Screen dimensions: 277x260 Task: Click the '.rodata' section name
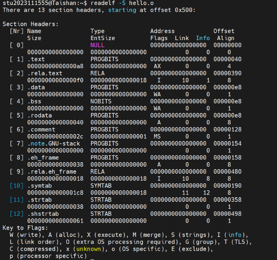pos(39,116)
